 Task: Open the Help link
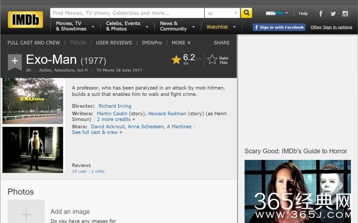click(x=303, y=13)
